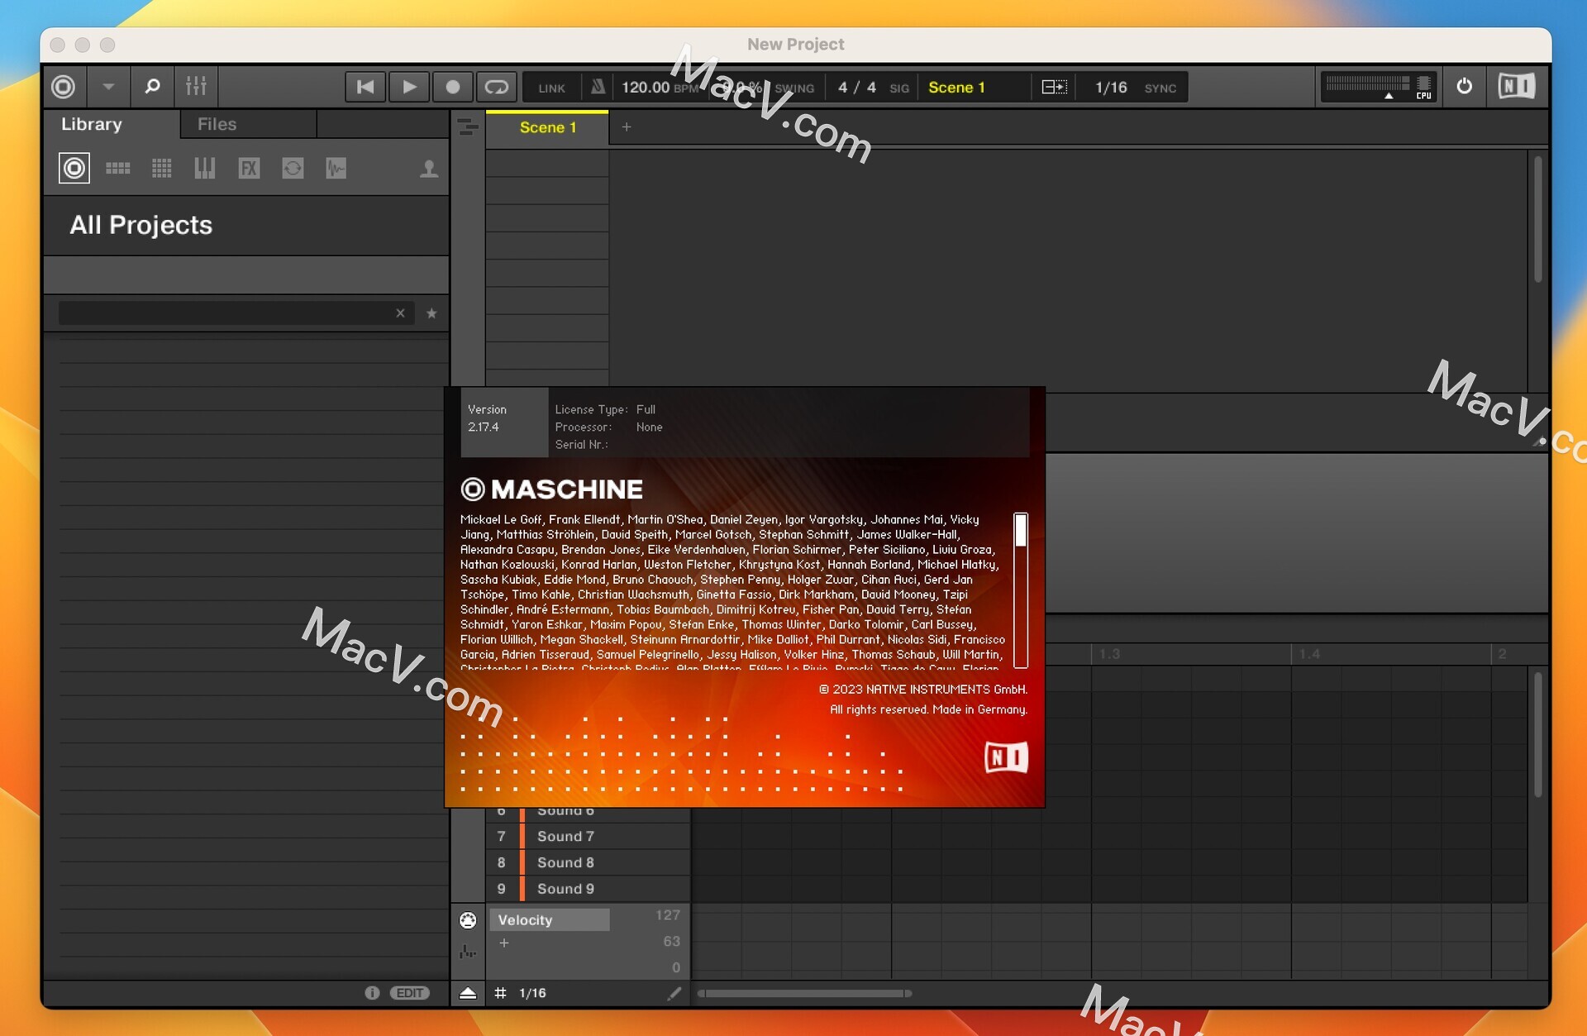Select the pencil paint tool
The image size is (1587, 1036).
pyautogui.click(x=674, y=993)
